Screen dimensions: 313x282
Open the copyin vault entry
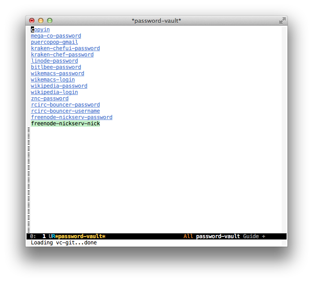click(x=40, y=30)
